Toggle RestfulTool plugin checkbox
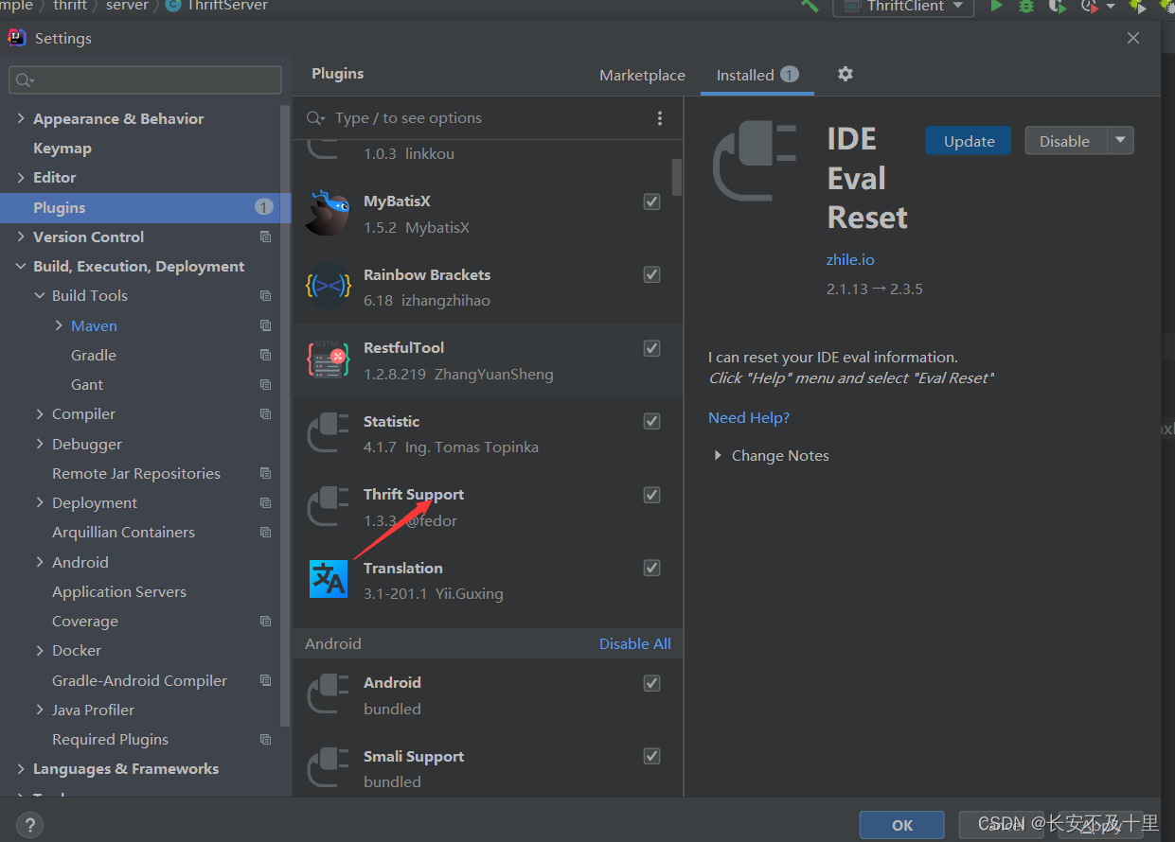 [651, 348]
